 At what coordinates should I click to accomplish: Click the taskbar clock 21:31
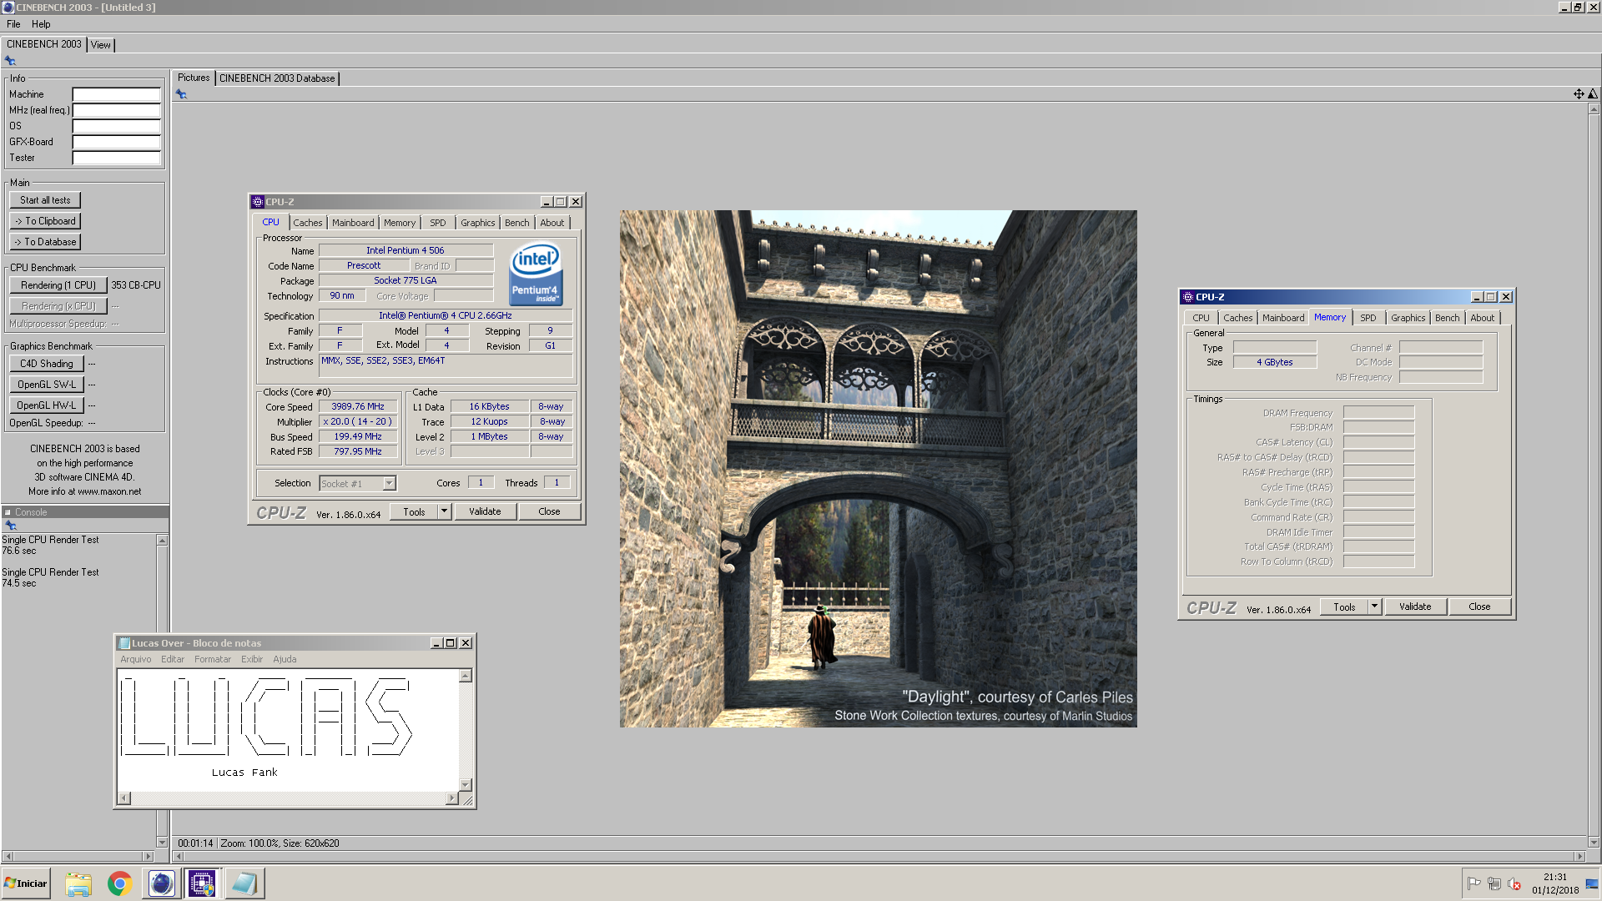[1555, 878]
